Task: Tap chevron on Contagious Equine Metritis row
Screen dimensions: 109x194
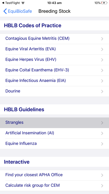Action: (102, 39)
